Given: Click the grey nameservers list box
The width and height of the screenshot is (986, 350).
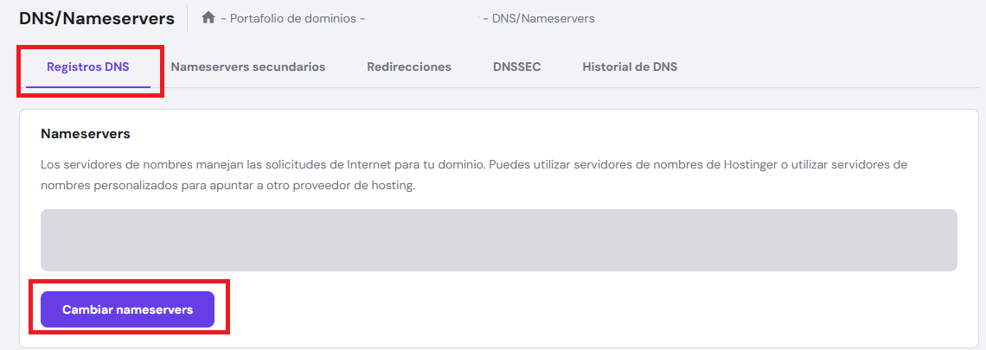Looking at the screenshot, I should coord(498,240).
